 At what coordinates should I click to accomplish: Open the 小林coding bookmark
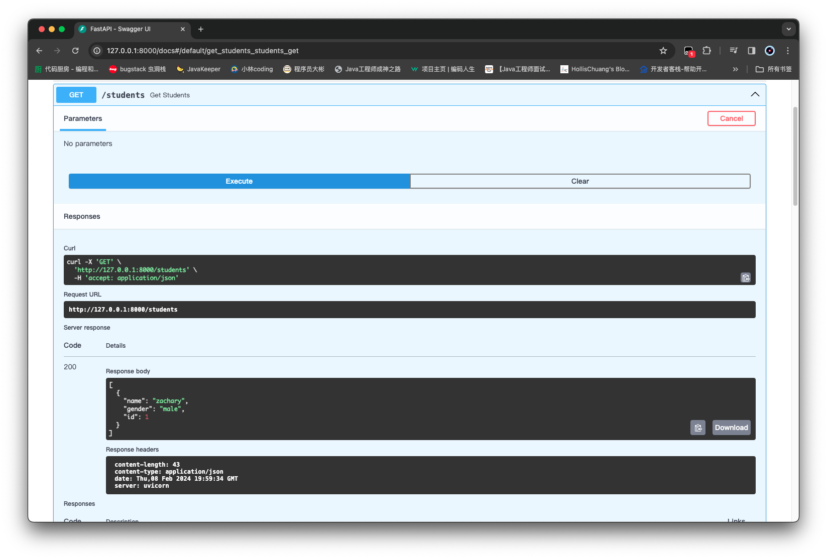[x=252, y=69]
